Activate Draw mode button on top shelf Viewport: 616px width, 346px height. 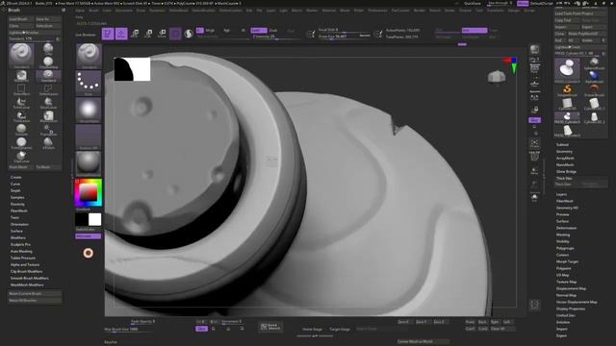coord(121,34)
